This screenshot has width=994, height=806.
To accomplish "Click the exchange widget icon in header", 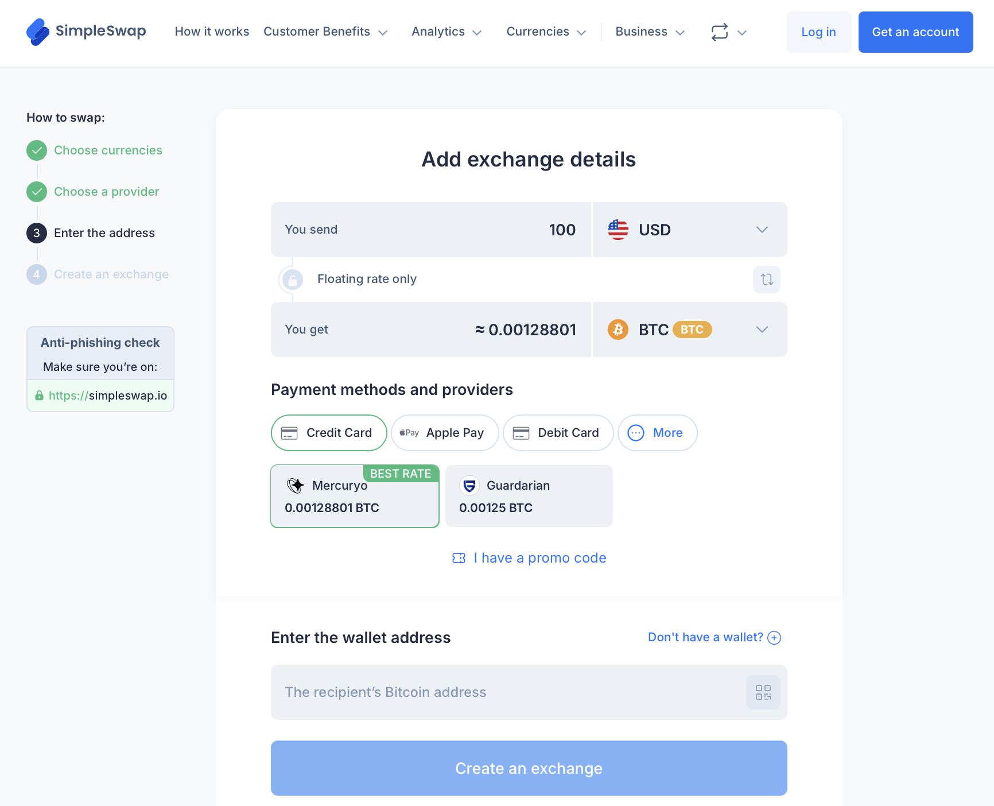I will [x=720, y=32].
